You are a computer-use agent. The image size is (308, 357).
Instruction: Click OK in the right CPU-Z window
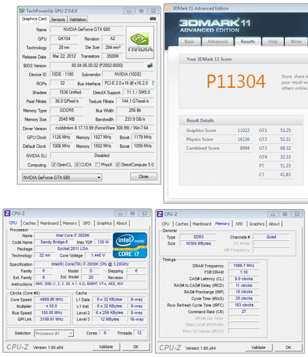point(288,347)
